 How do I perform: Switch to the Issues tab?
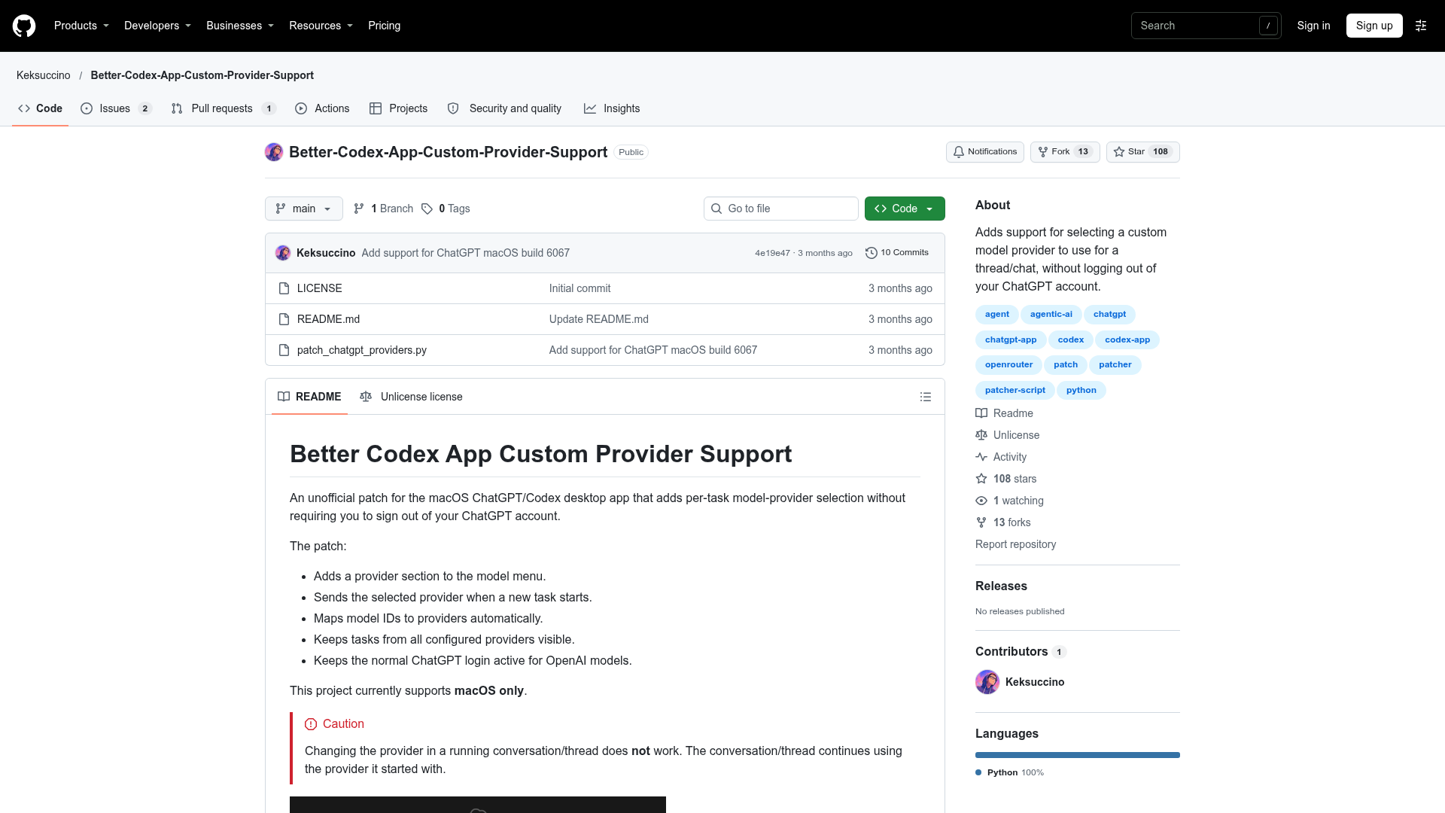click(116, 108)
